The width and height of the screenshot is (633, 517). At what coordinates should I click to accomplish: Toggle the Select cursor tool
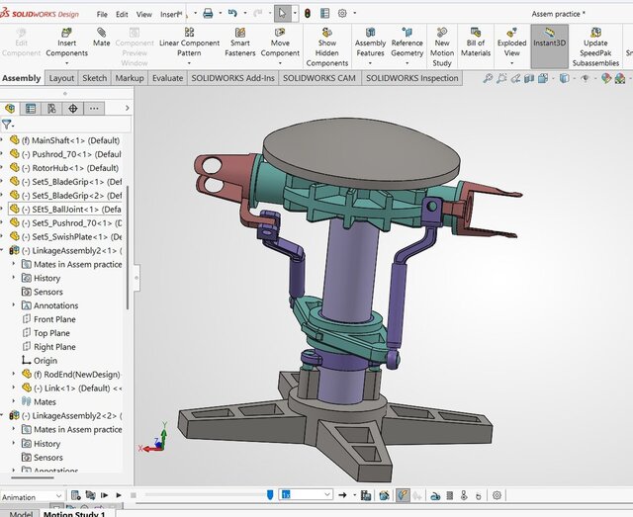pos(282,13)
